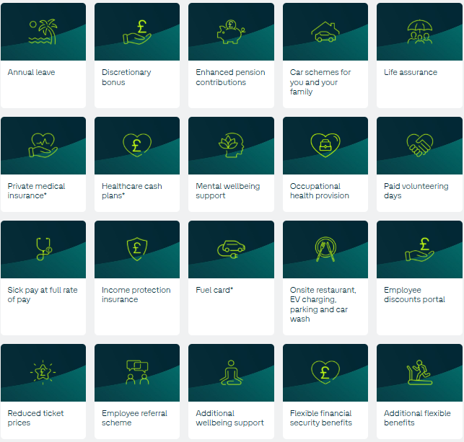Select the Employee discounts portal text
The width and height of the screenshot is (464, 442).
414,295
